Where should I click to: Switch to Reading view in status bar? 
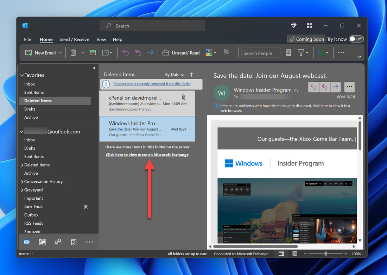pos(295,254)
